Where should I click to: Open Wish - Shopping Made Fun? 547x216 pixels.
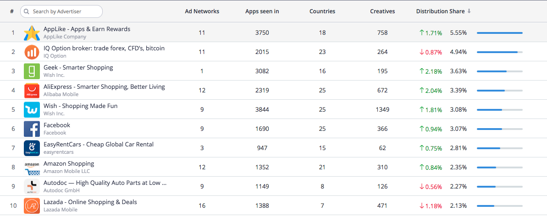coord(81,106)
